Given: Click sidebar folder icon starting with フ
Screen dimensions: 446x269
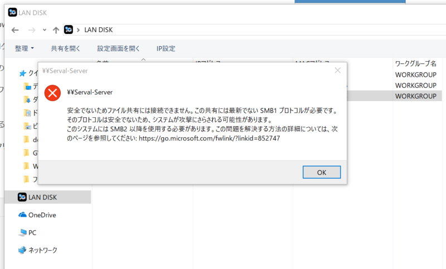Looking at the screenshot, I should pos(26,179).
